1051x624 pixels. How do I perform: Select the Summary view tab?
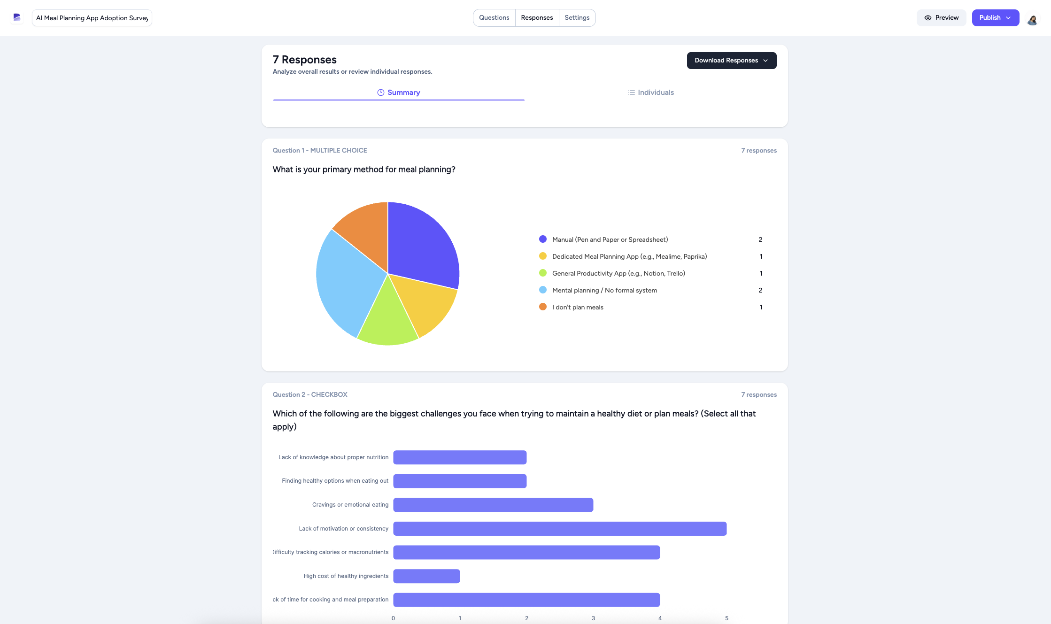399,92
